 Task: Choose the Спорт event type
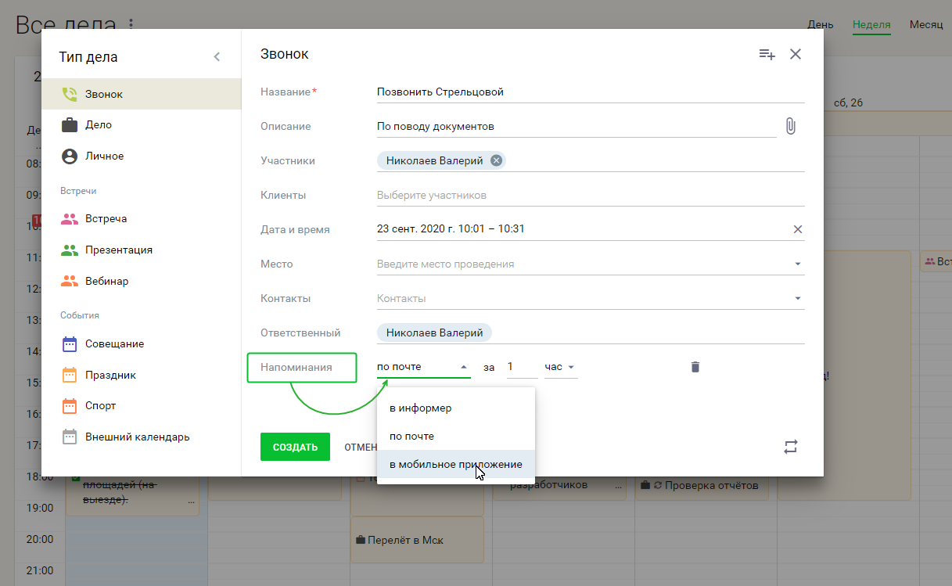[x=141, y=406]
